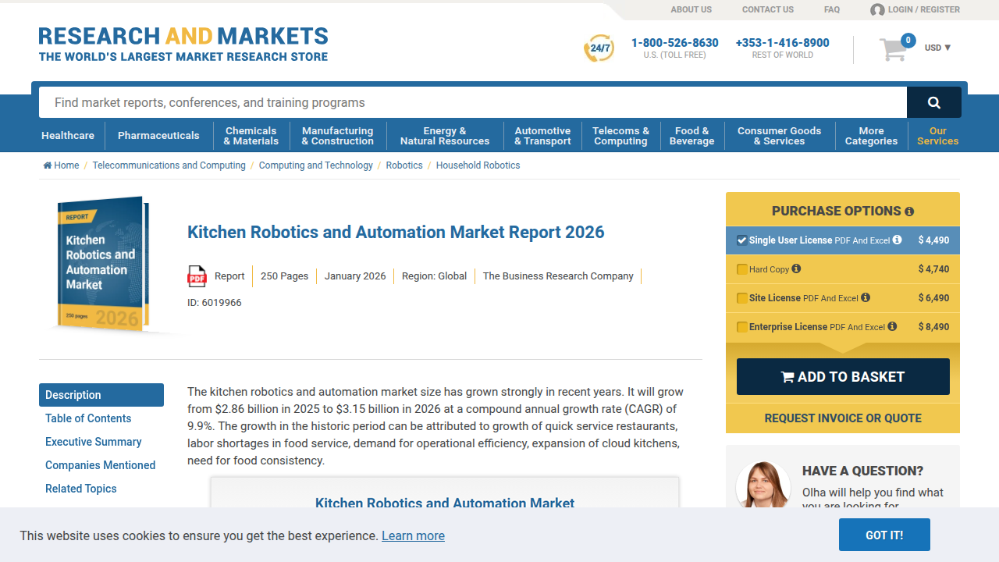Click info icon for Site License
Viewport: 999px width, 562px height.
tap(866, 297)
